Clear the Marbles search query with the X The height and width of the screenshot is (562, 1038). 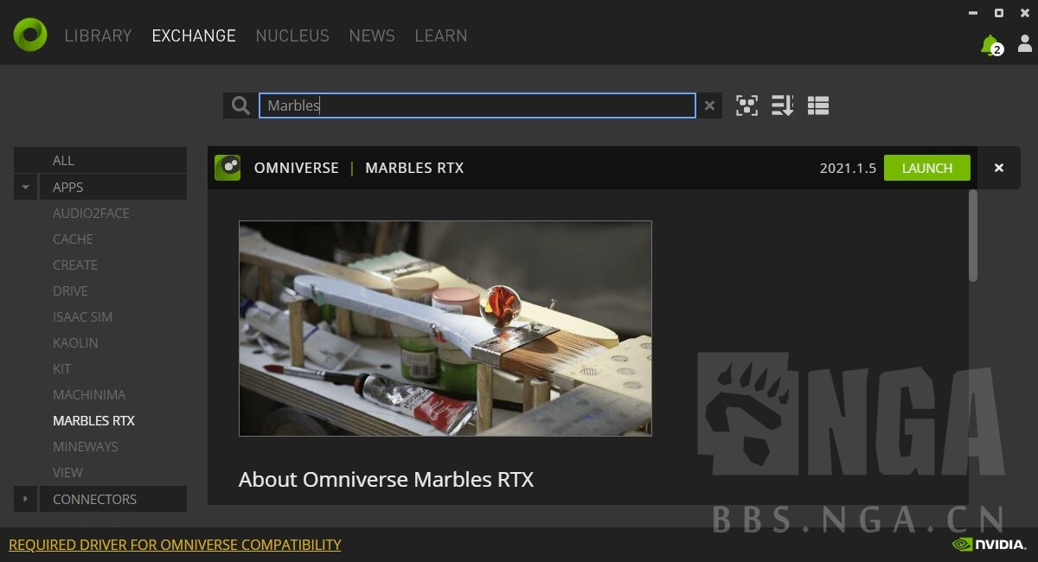pyautogui.click(x=709, y=105)
